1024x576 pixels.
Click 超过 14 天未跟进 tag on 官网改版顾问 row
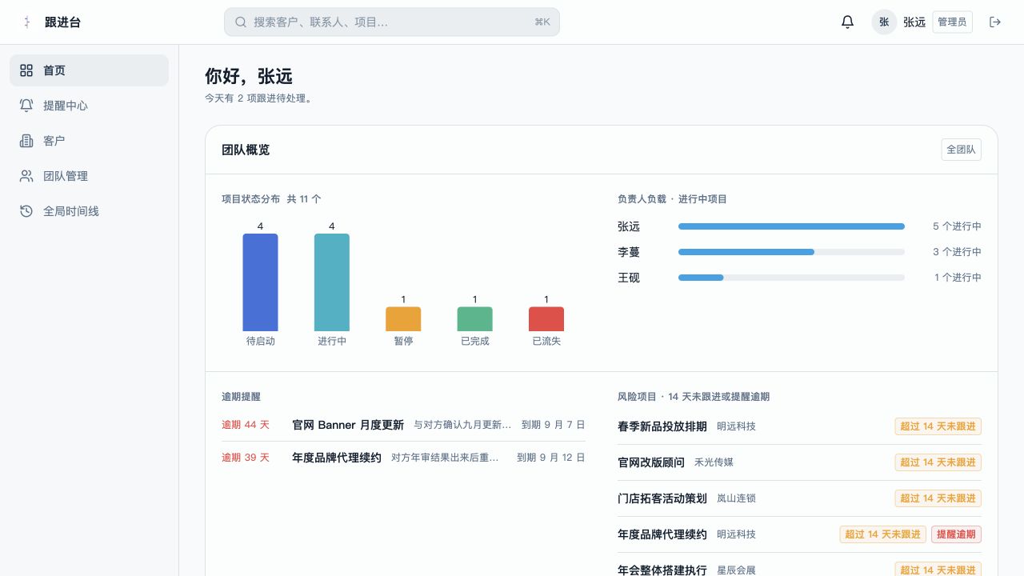point(938,462)
